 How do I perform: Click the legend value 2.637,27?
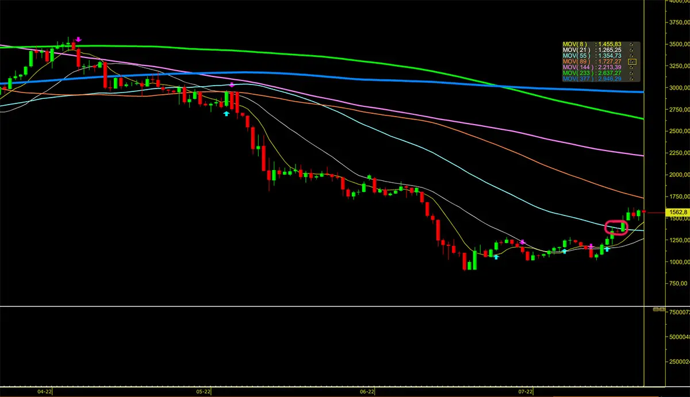pyautogui.click(x=610, y=73)
